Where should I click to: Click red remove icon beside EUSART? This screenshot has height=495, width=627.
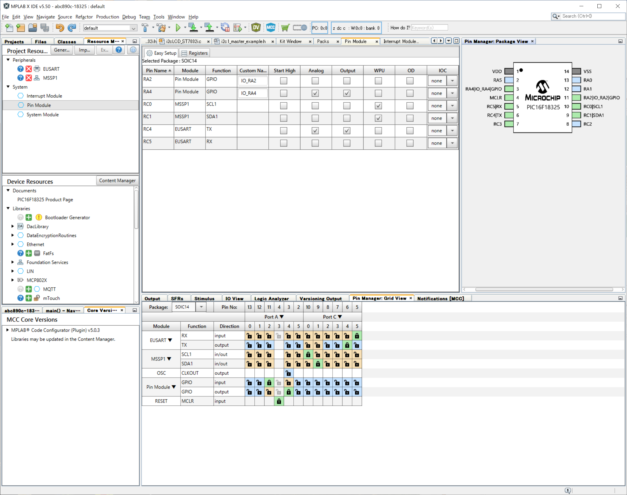[29, 69]
